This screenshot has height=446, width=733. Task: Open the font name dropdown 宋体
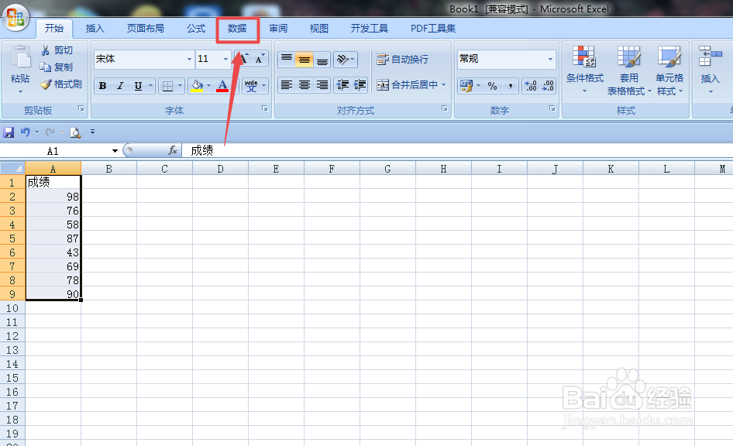(x=189, y=59)
